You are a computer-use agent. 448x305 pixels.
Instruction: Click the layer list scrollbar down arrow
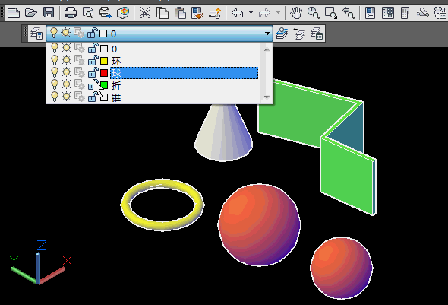[x=267, y=97]
